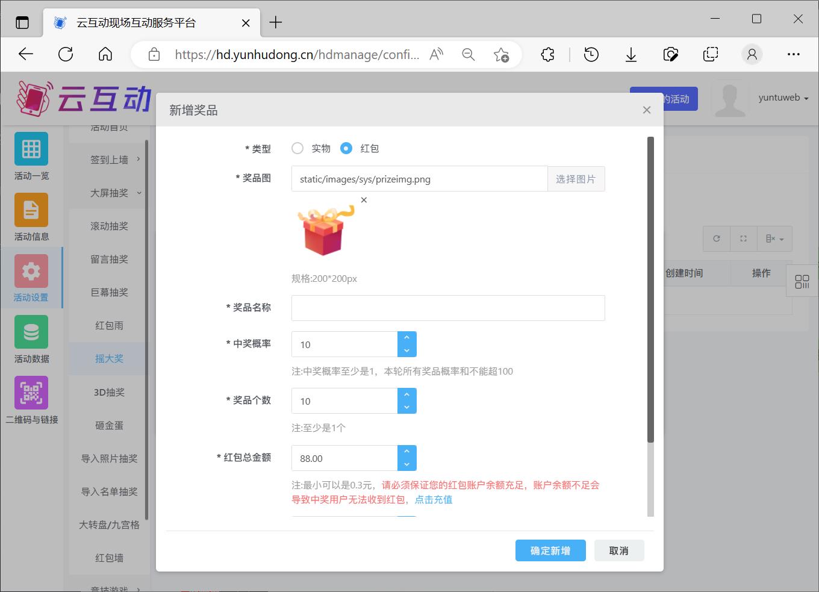Open 留言抽奖 menu item

coord(109,259)
